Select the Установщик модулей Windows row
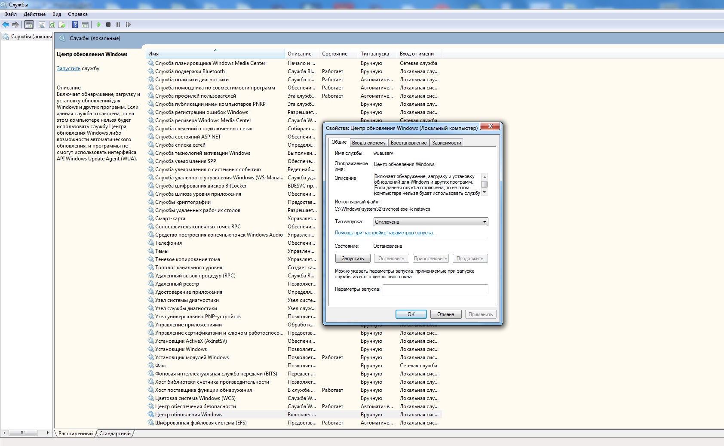The width and height of the screenshot is (724, 446). pyautogui.click(x=294, y=357)
